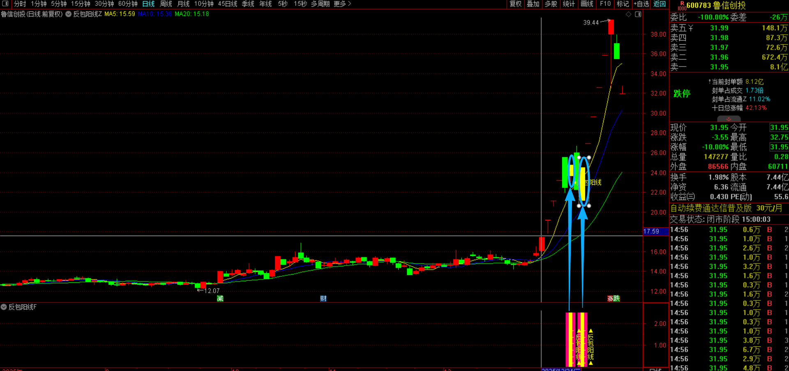Screen dimensions: 789x371
Task: Click the 换手 1.98% value
Action: pyautogui.click(x=719, y=177)
